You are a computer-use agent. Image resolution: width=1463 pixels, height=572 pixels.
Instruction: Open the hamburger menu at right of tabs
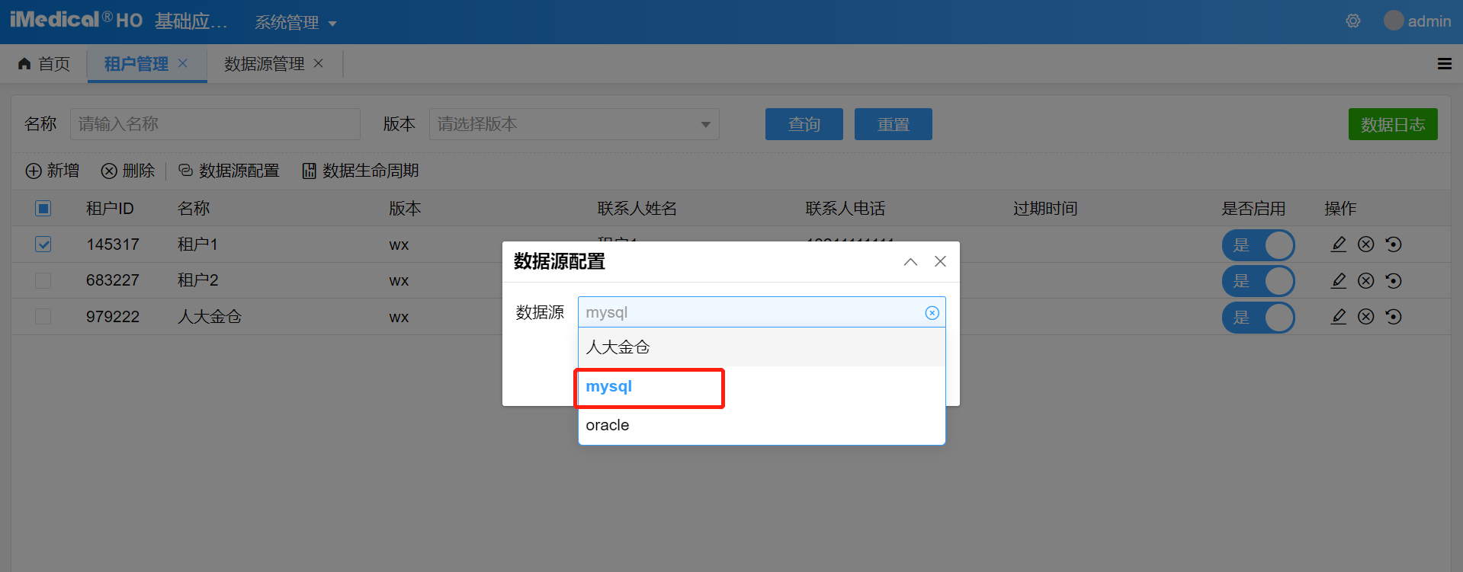[1445, 64]
